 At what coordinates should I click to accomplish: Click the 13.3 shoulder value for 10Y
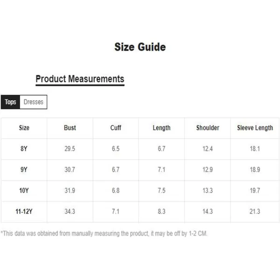point(208,191)
